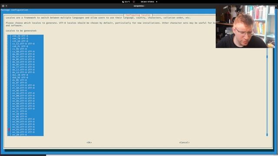Toggle the en_ZA.UTF-8 locale checkbox

9,132
